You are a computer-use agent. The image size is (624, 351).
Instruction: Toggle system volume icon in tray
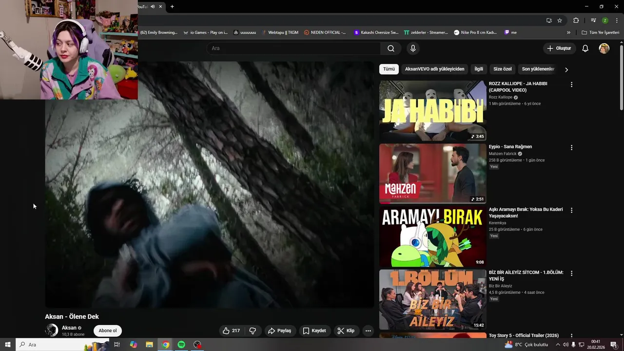565,345
